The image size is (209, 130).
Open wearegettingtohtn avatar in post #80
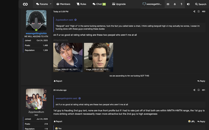click(x=36, y=20)
